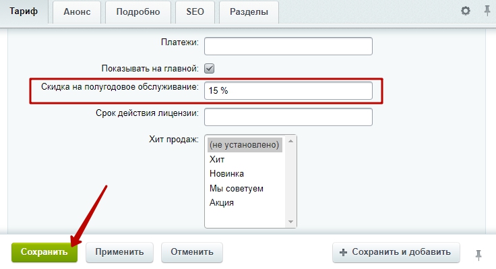Click list scrollbar down arrow
The image size is (496, 269).
(x=290, y=222)
